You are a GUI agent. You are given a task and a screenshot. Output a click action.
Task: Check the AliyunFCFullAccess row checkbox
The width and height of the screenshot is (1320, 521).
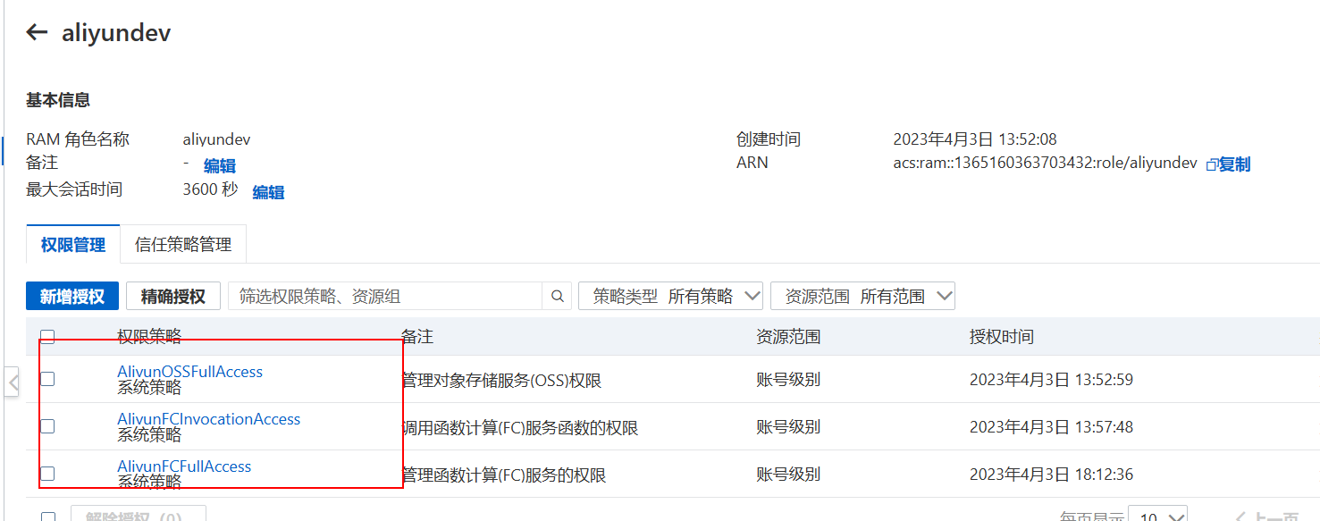point(47,474)
